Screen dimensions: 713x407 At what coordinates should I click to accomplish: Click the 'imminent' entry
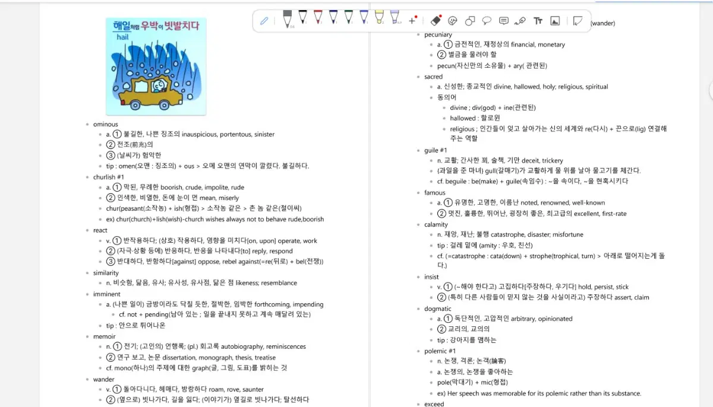[107, 294]
